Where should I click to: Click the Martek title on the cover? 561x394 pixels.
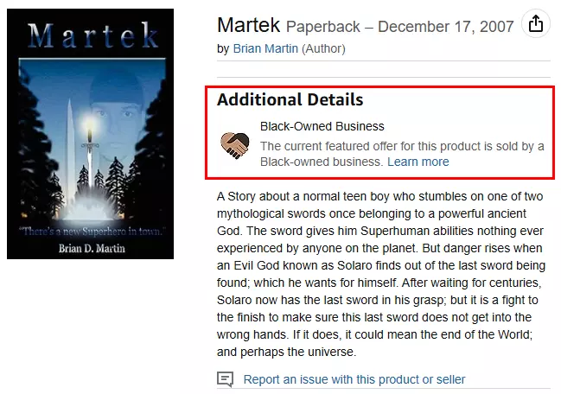tap(92, 35)
